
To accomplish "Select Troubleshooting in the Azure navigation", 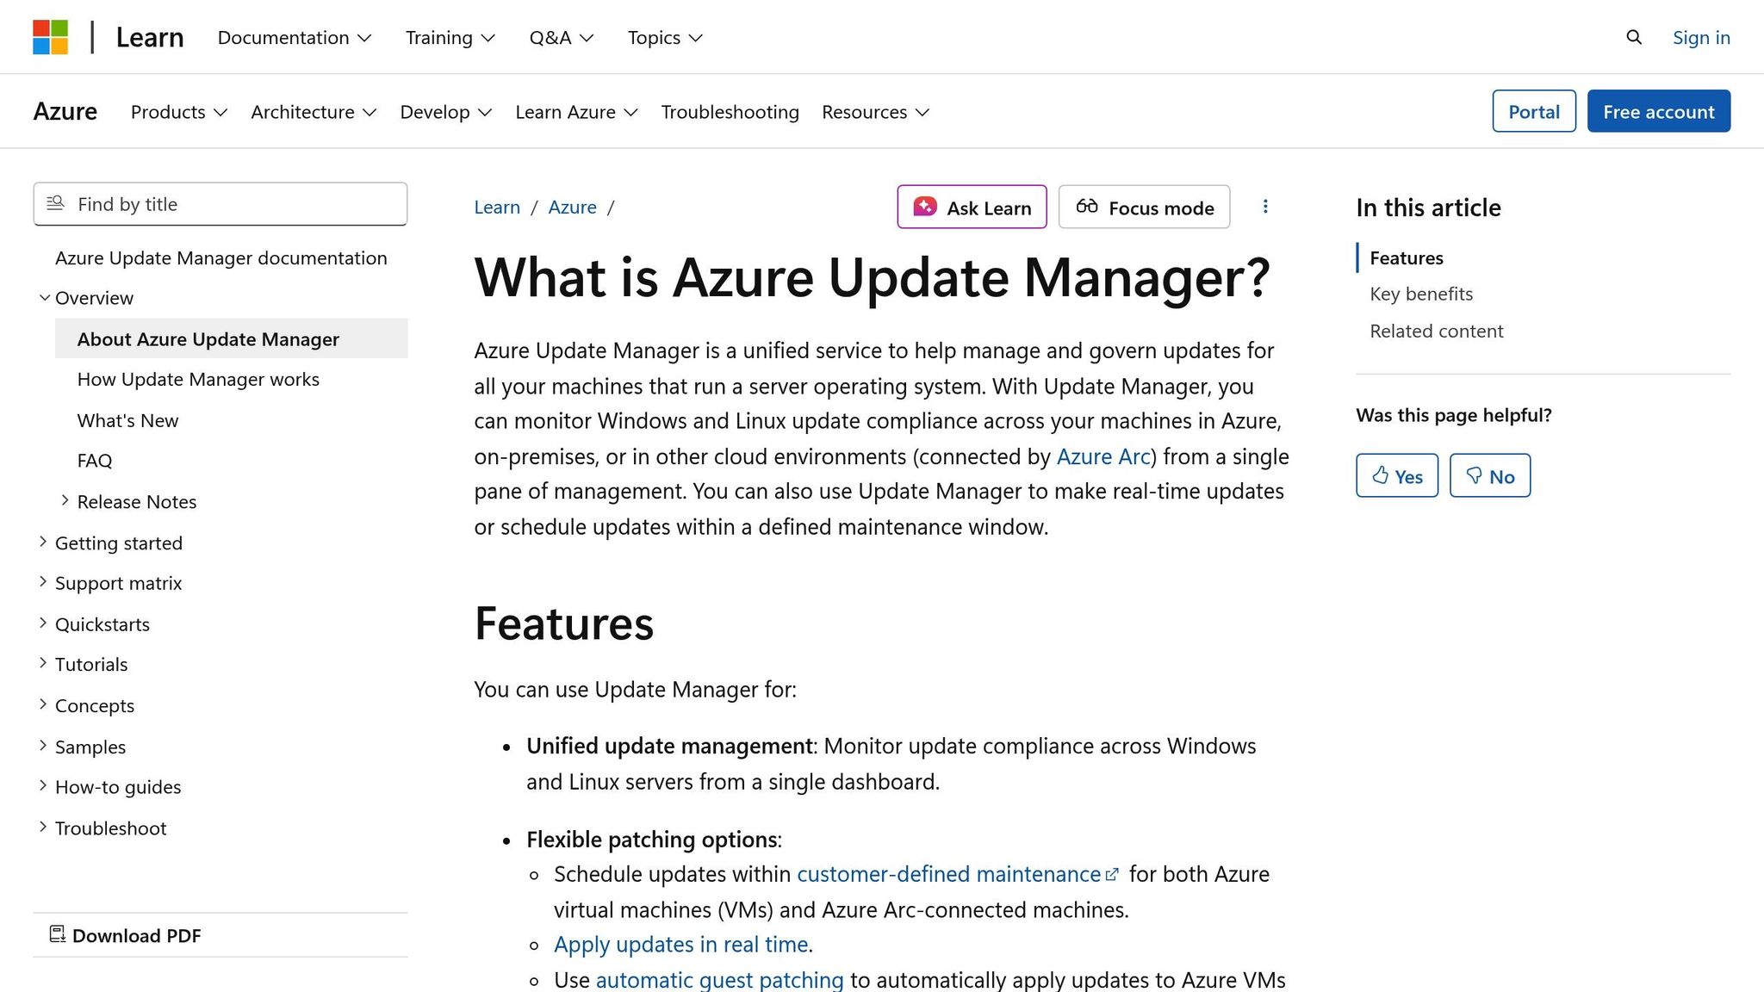I will pyautogui.click(x=729, y=112).
